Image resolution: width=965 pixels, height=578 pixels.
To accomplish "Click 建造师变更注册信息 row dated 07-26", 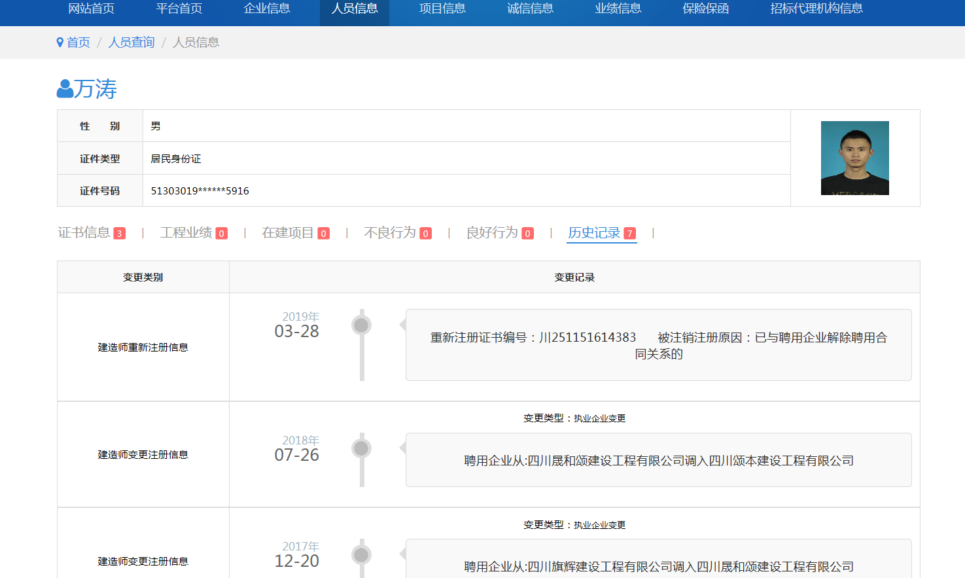I will tap(143, 455).
